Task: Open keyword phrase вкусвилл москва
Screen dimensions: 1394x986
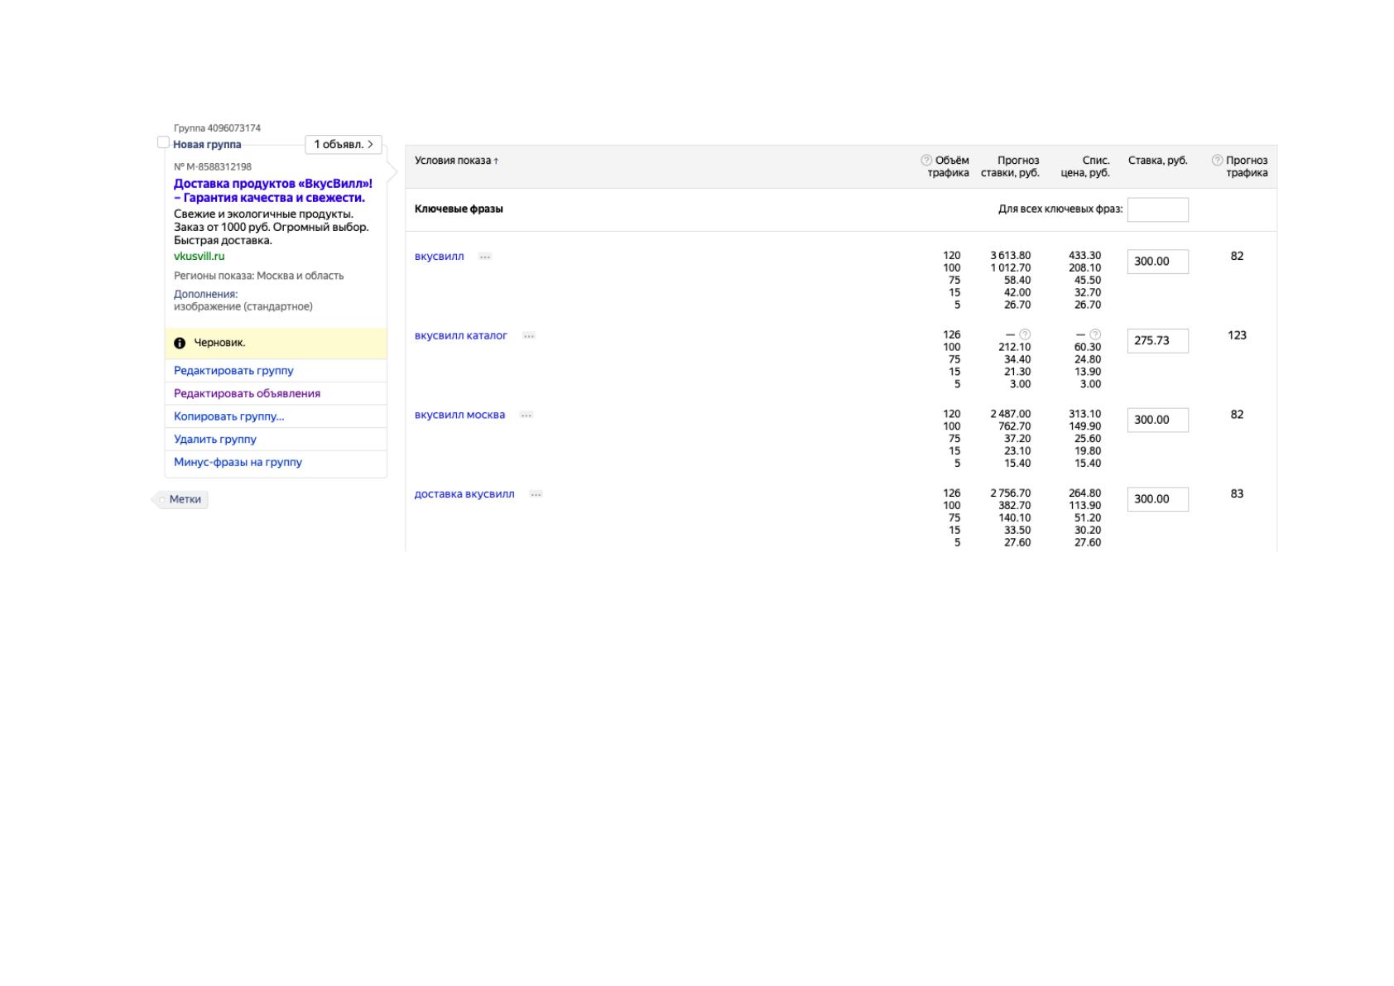Action: coord(459,416)
